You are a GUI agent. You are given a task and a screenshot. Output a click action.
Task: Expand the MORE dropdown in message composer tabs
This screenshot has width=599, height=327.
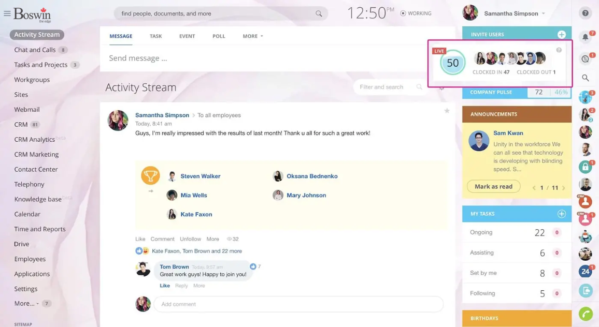point(252,36)
